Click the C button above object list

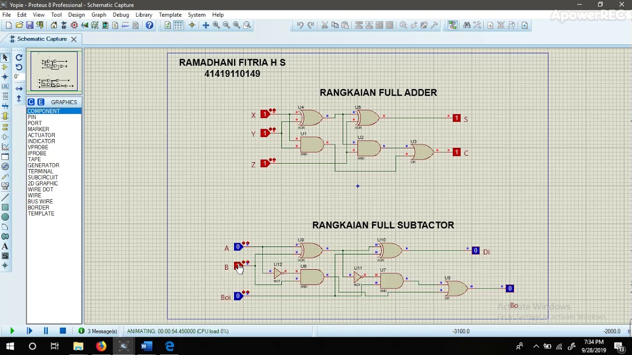click(31, 102)
